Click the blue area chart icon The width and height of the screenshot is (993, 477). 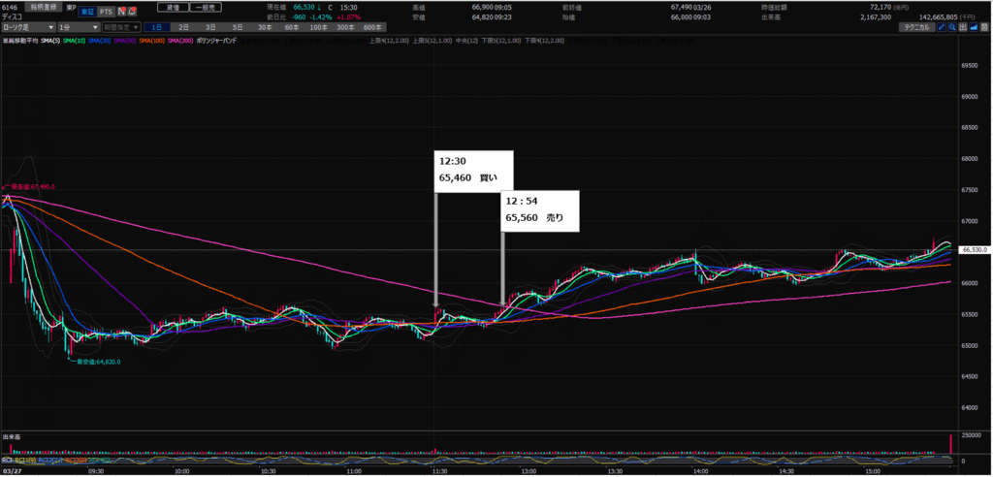pos(974,29)
